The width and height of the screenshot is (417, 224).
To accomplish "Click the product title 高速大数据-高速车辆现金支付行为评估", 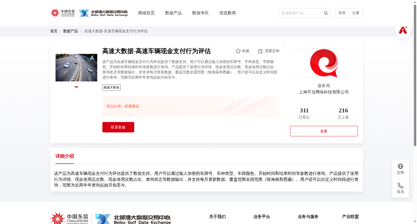I will coord(156,51).
